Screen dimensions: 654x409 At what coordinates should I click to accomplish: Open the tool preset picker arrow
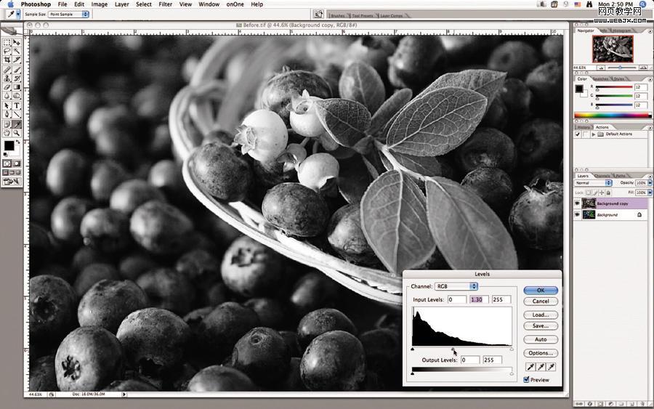[x=18, y=15]
